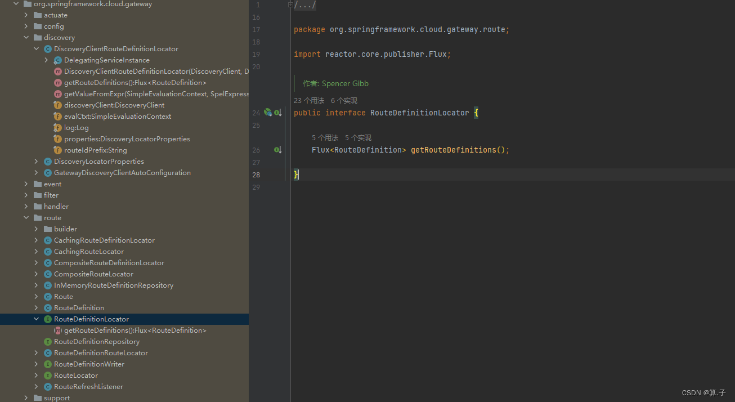
Task: Expand the actuate folder
Action: tap(26, 15)
